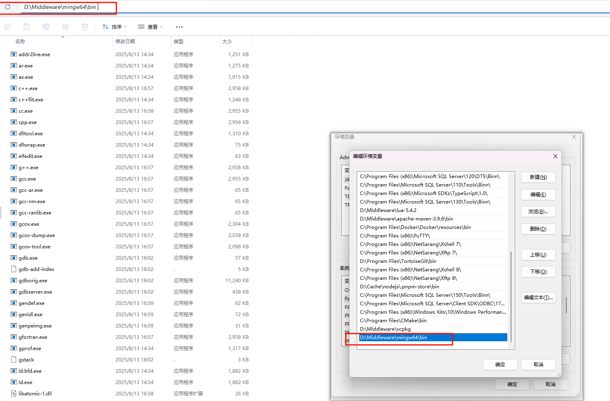Click the 删除(D) button
The width and height of the screenshot is (610, 401).
tap(538, 229)
